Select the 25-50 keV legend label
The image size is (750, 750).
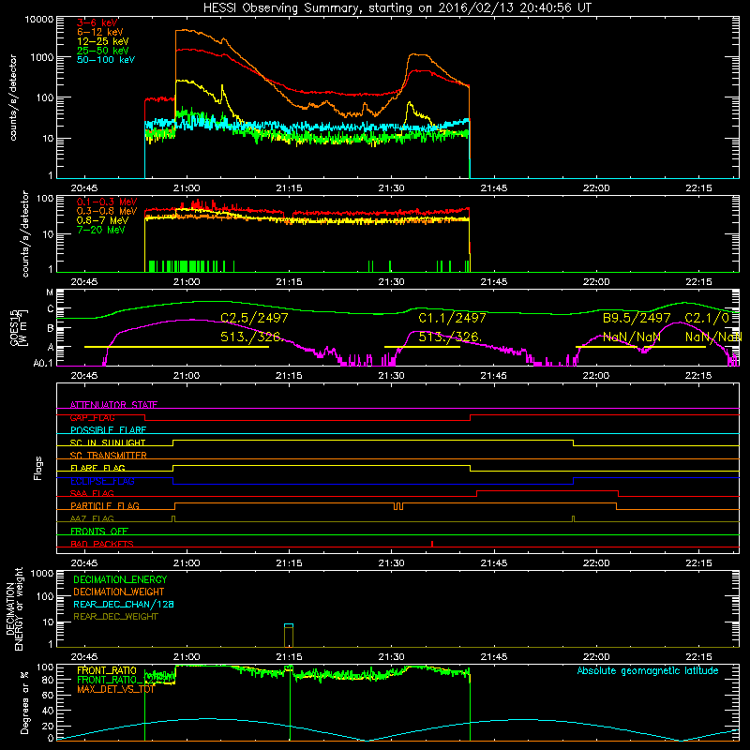(102, 51)
